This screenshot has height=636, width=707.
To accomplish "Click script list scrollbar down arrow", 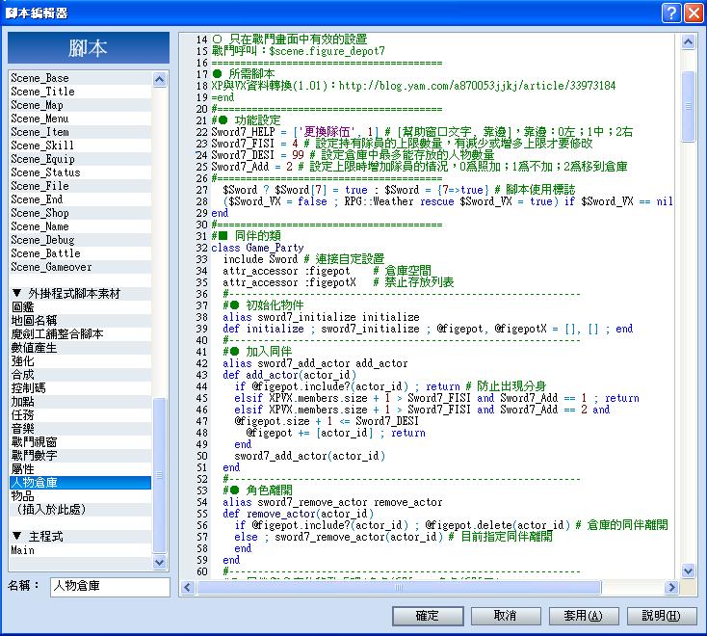I will [x=160, y=562].
